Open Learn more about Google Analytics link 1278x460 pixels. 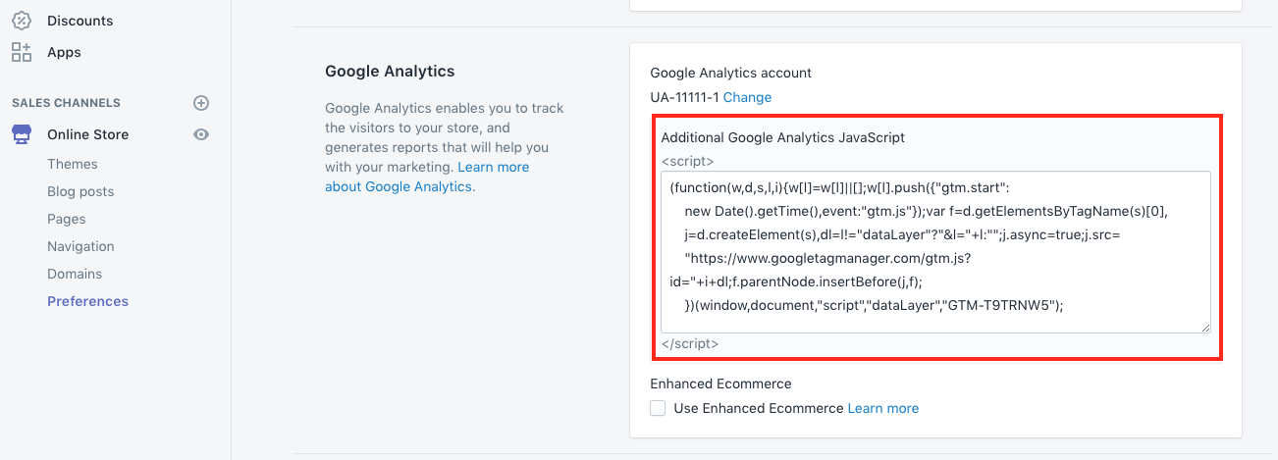click(x=493, y=168)
